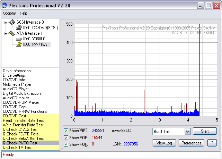Image resolution: width=222 pixels, height=159 pixels.
Task: Open CD/DVD-ROM Maker
Action: click(21, 102)
